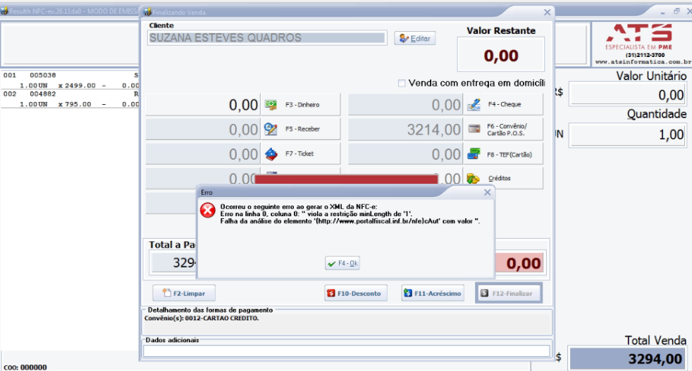This screenshot has height=371, width=692.
Task: Click the Cliente name field
Action: pos(267,38)
